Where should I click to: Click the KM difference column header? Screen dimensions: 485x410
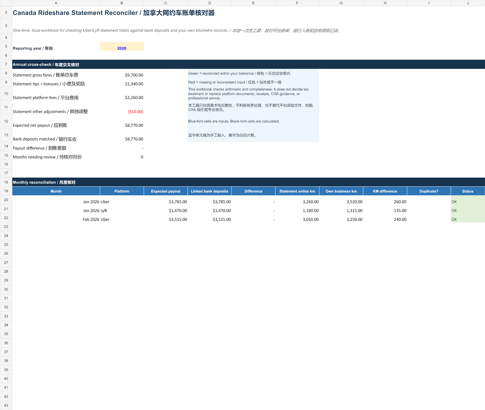pos(385,191)
